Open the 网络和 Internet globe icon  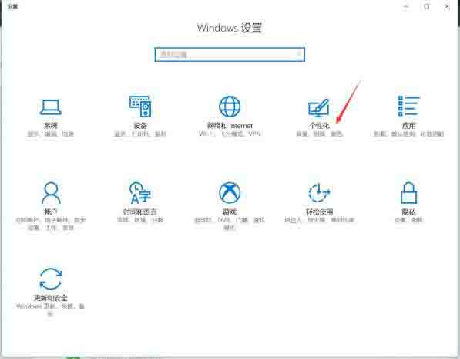pos(230,107)
